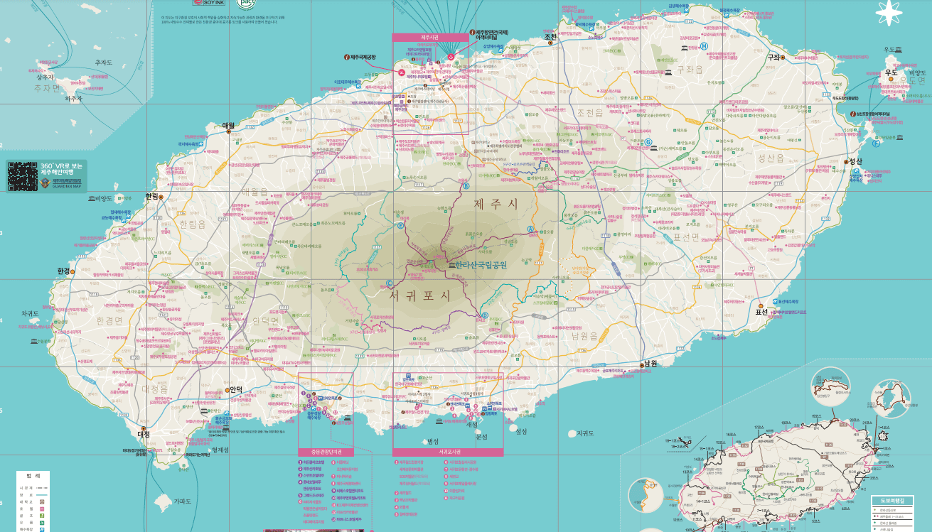Click the 360° VR로 보는 제주해안여행 banner text
932x532 pixels.
pyautogui.click(x=62, y=169)
